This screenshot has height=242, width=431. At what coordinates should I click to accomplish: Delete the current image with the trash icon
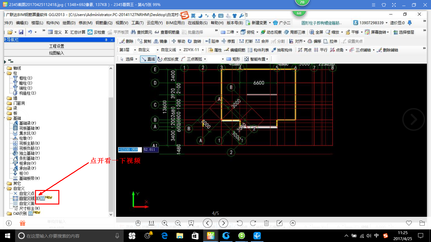coord(266,223)
